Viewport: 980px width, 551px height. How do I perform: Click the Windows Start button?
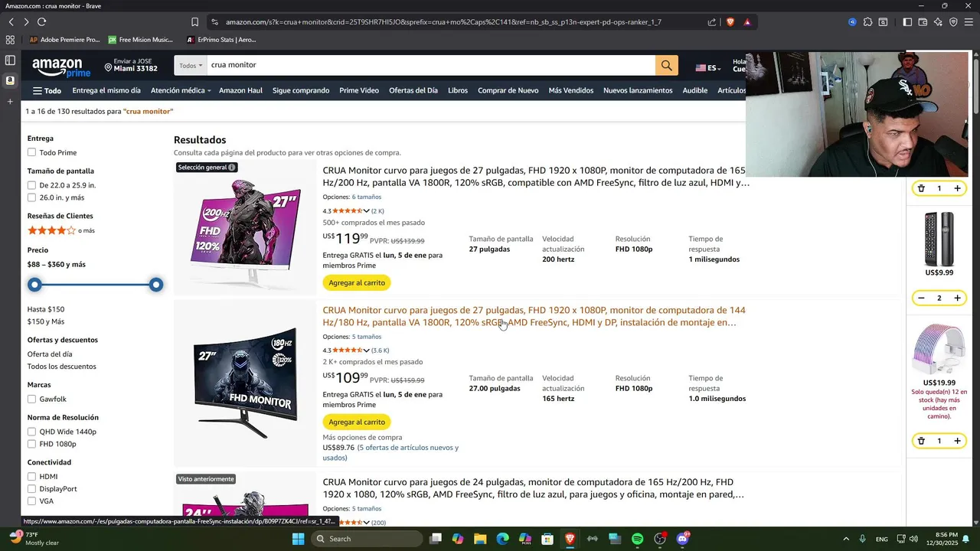pyautogui.click(x=299, y=539)
